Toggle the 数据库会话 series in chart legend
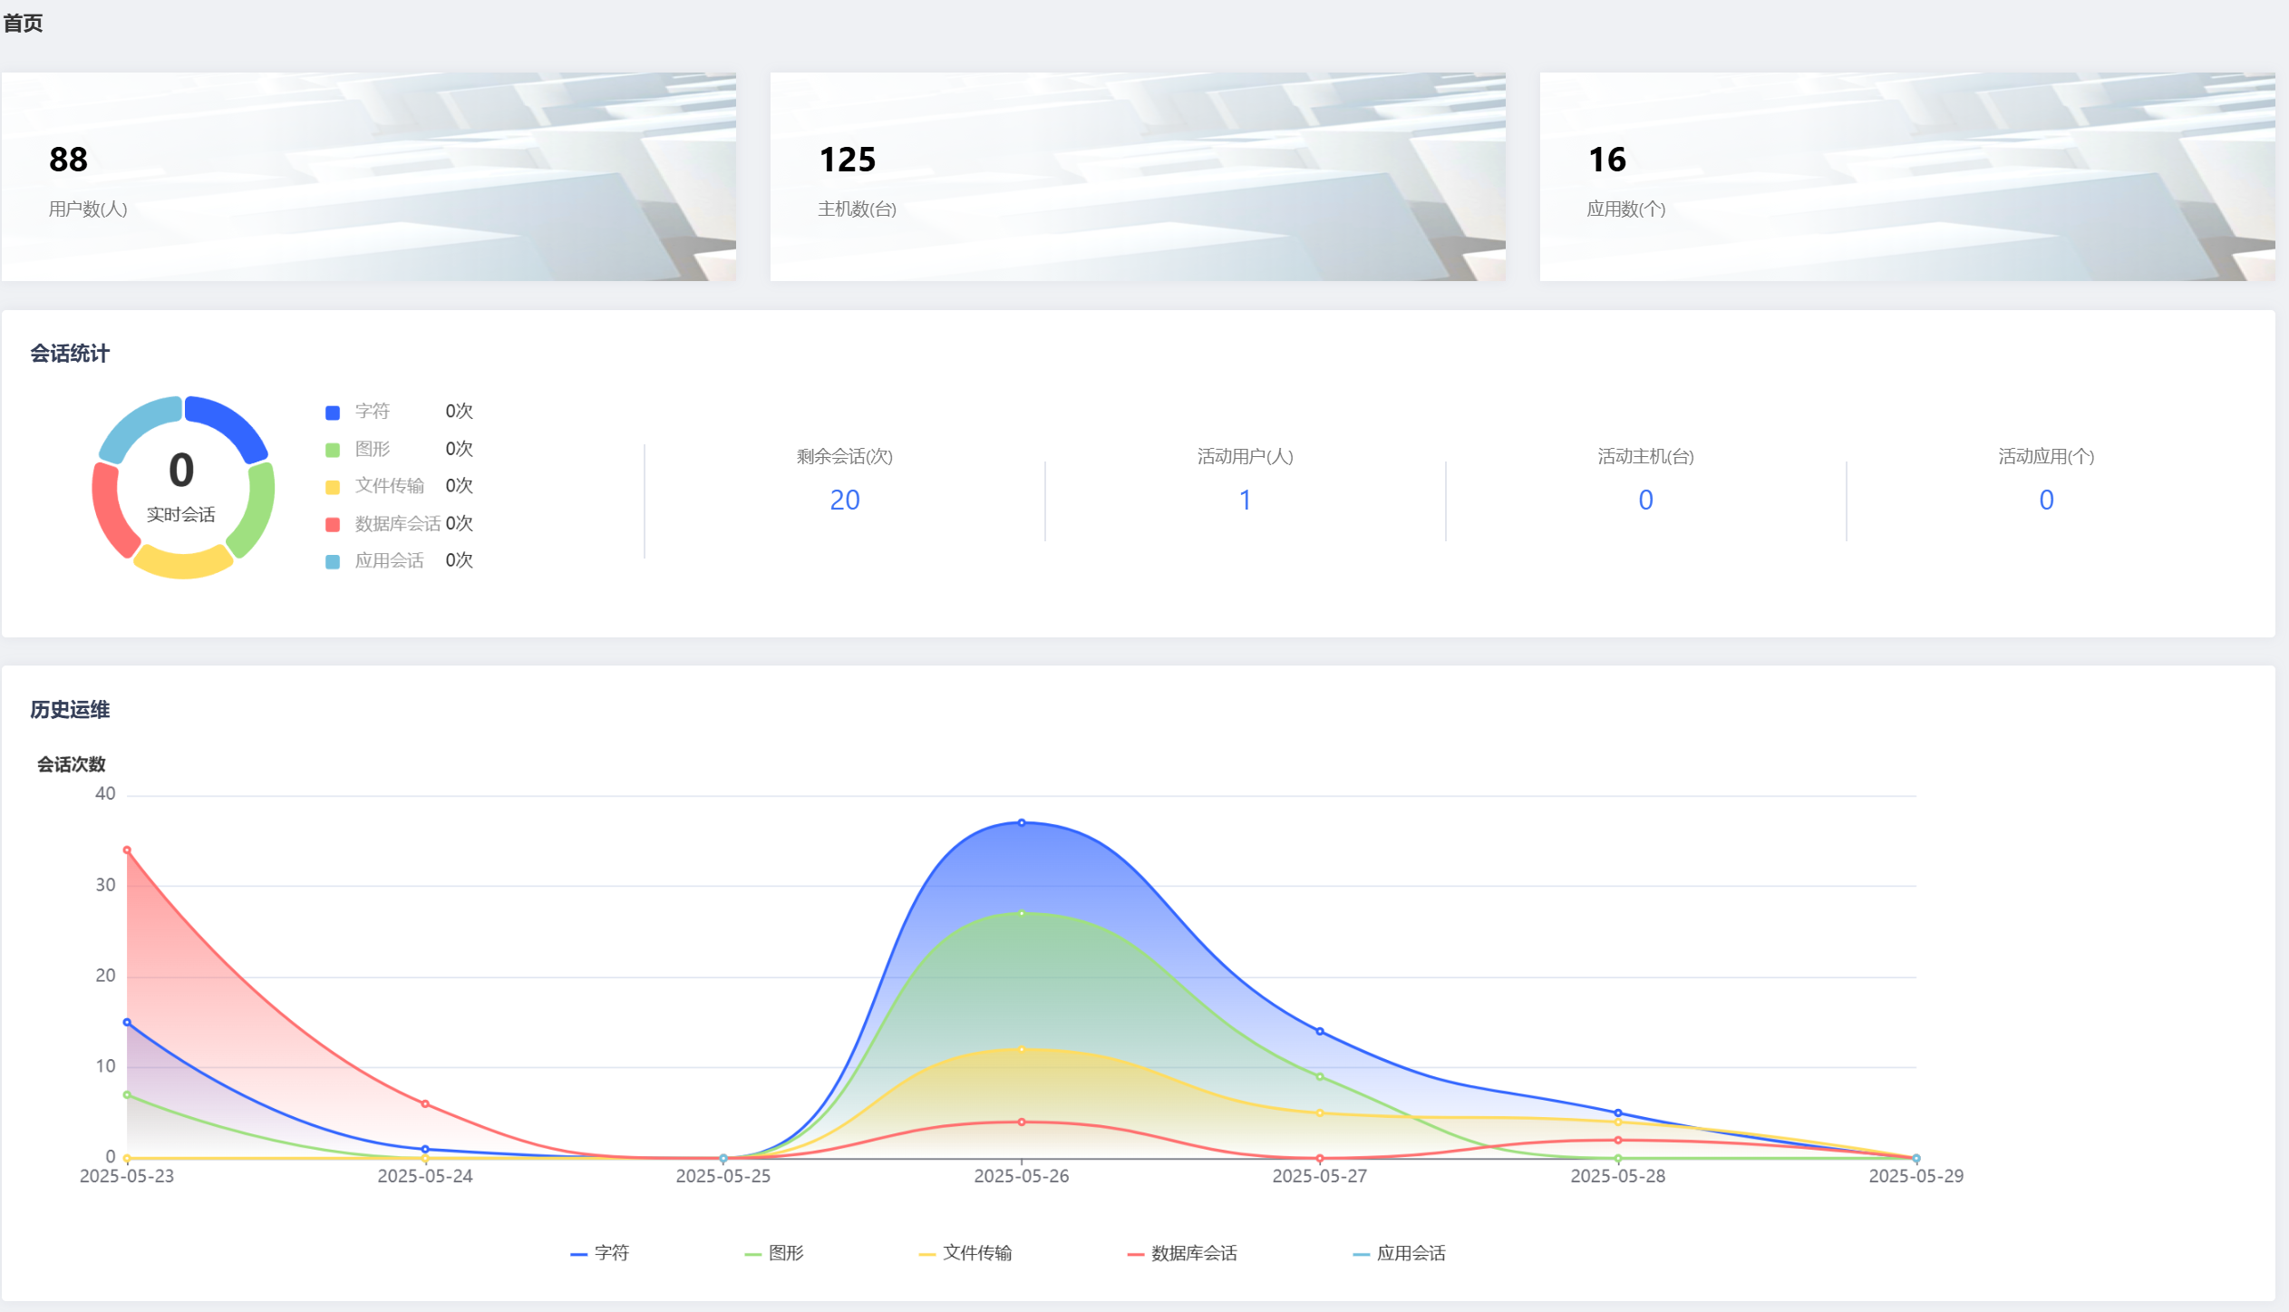 coord(1182,1253)
